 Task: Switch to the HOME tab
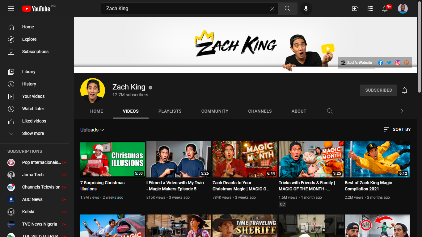(x=97, y=111)
